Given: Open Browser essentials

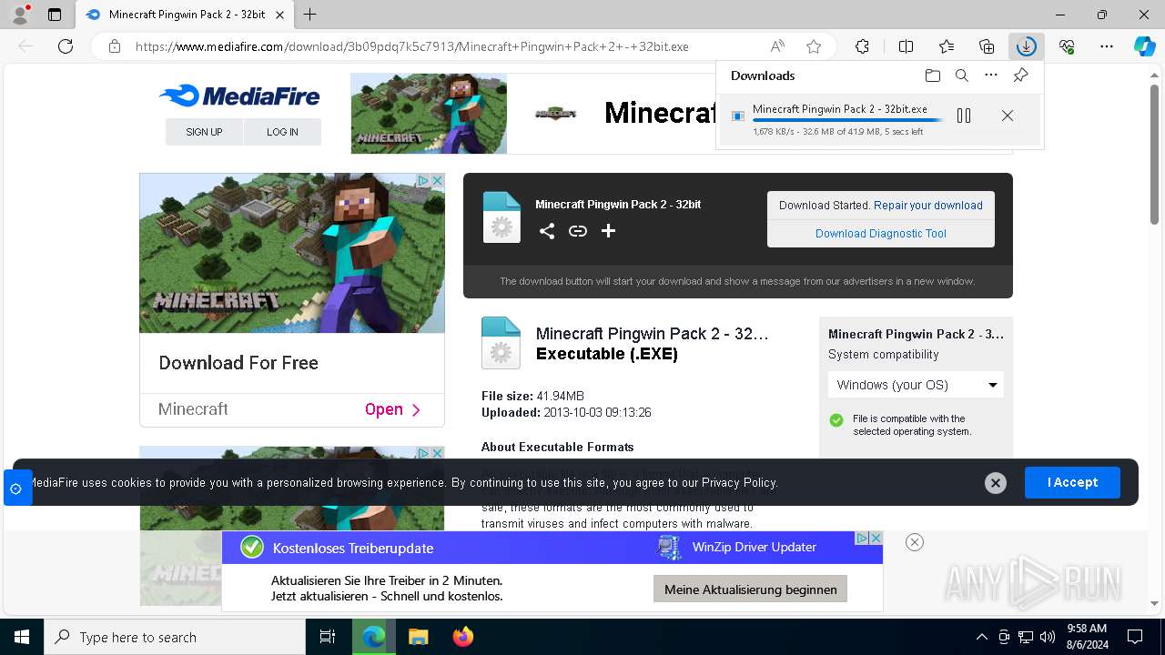Looking at the screenshot, I should point(1067,46).
